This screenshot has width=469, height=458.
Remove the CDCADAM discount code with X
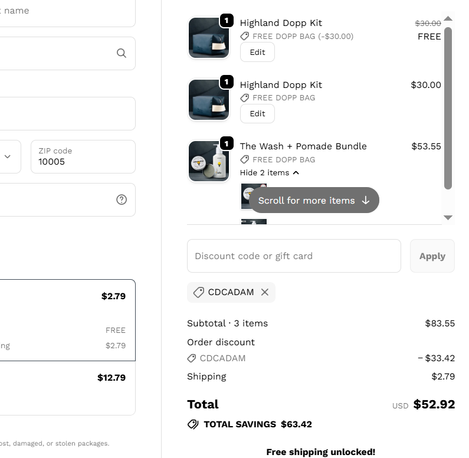pos(265,292)
